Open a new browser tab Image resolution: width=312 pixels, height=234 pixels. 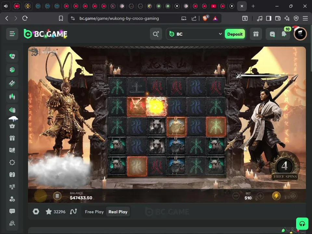253,6
